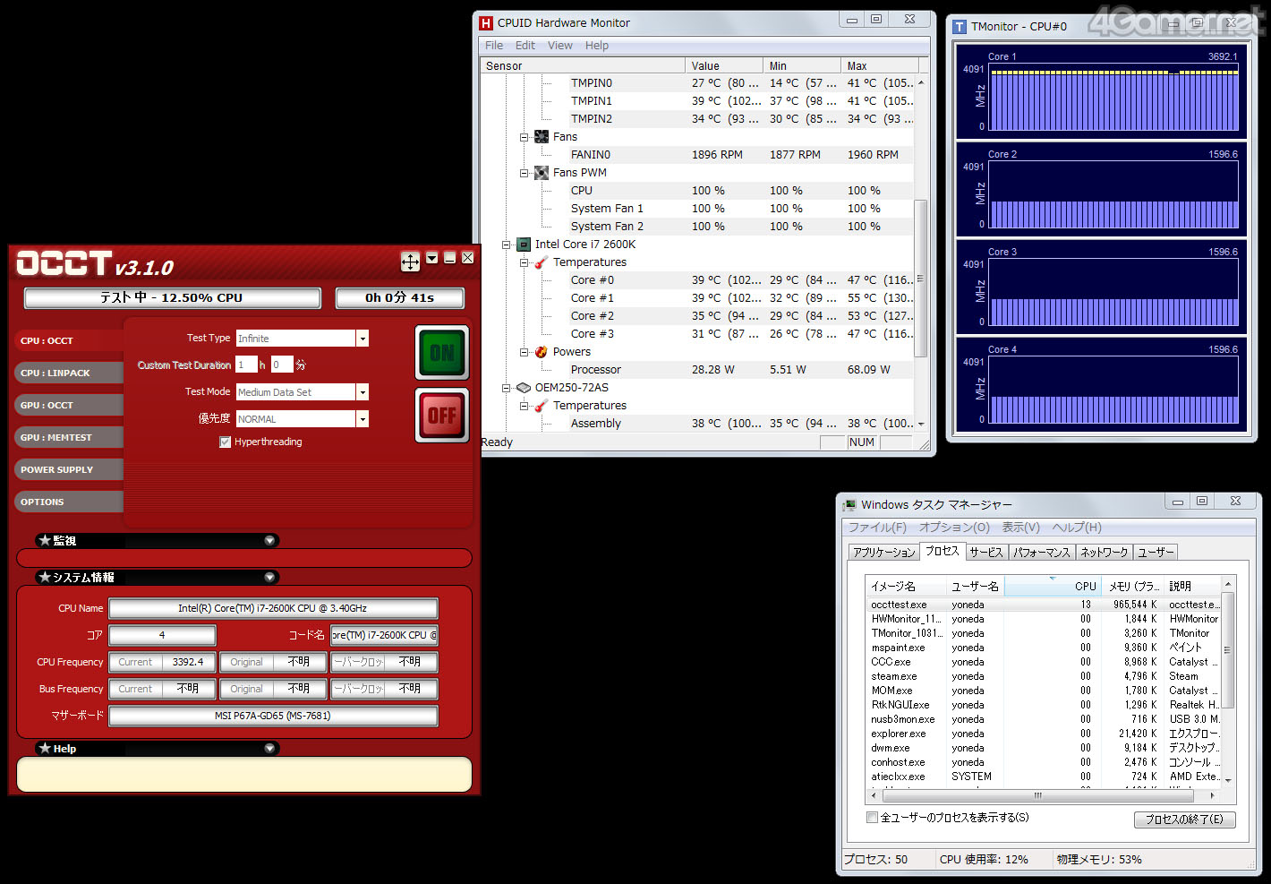1271x884 pixels.
Task: Collapse the Powers tree node
Action: [525, 352]
